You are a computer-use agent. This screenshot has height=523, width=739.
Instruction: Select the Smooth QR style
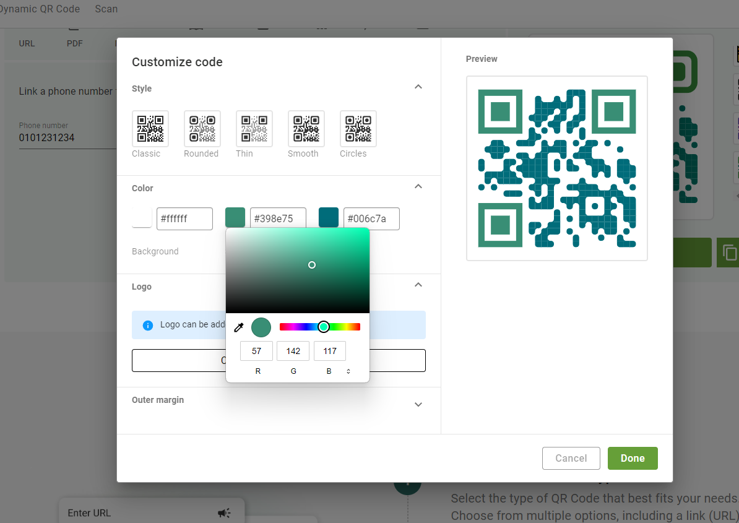pyautogui.click(x=306, y=129)
